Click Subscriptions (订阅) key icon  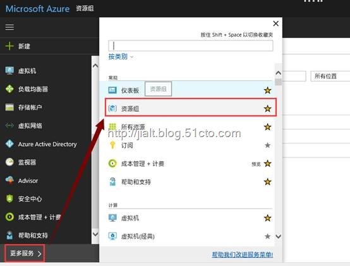click(112, 145)
